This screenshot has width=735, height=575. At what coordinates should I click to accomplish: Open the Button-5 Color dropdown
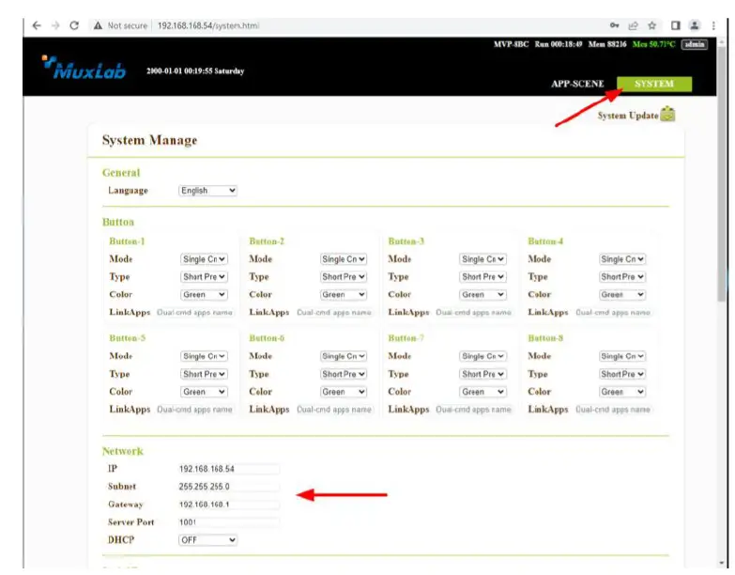tap(204, 392)
